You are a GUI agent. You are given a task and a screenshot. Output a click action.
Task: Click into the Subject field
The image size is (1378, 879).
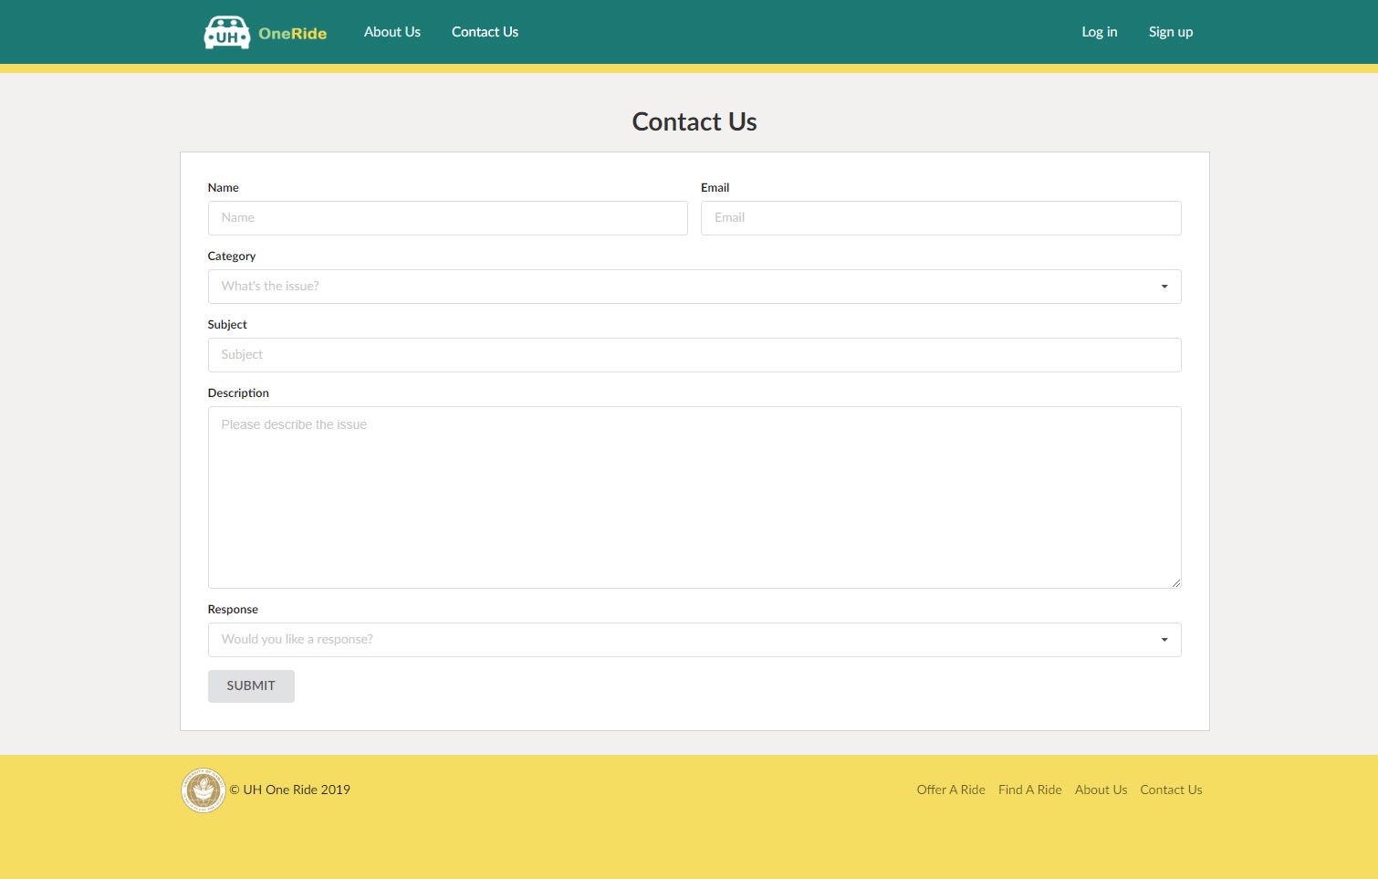694,355
